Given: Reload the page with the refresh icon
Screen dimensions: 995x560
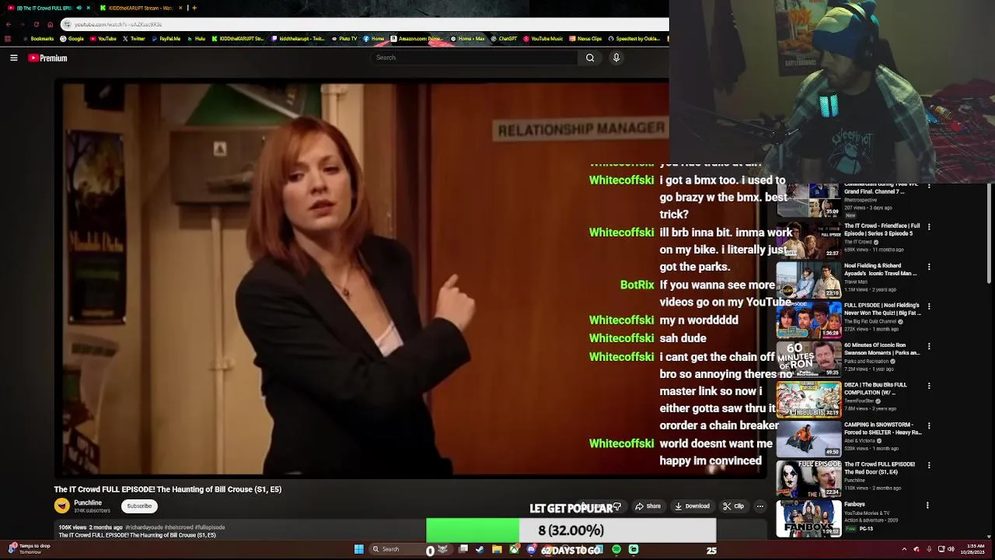Looking at the screenshot, I should [x=36, y=24].
